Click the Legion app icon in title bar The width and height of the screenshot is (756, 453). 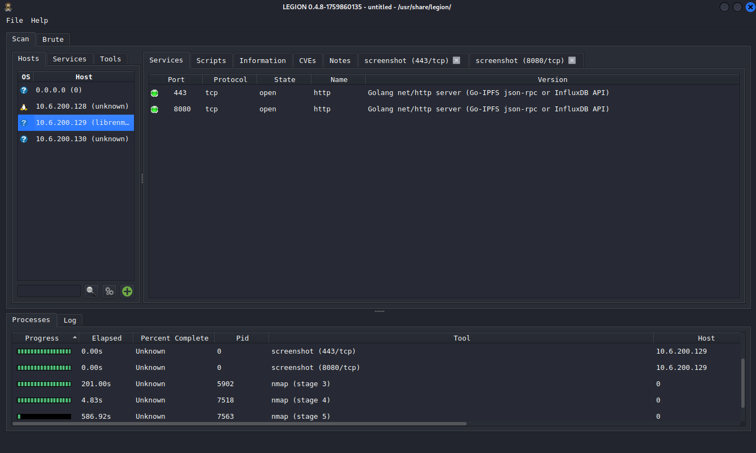8,7
